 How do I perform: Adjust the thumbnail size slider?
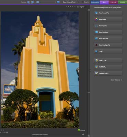click(x=48, y=2)
